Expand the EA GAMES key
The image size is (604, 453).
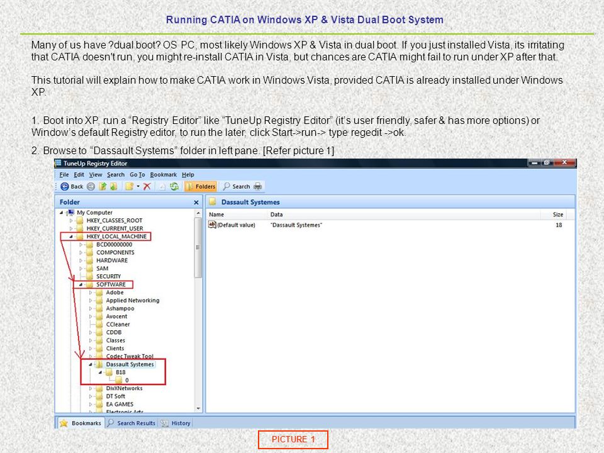coord(90,405)
